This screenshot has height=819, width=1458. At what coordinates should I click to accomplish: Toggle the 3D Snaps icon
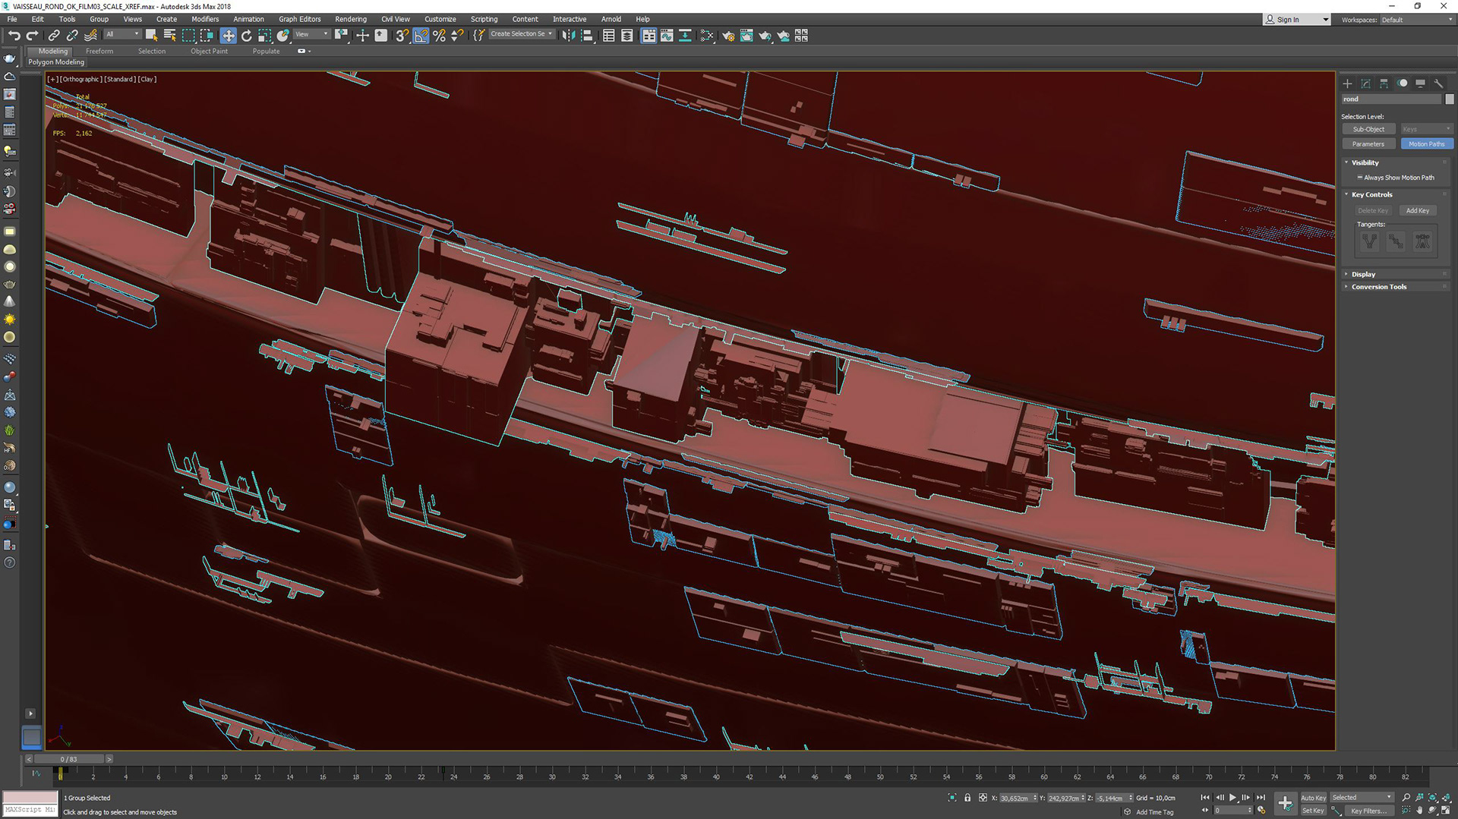coord(402,35)
